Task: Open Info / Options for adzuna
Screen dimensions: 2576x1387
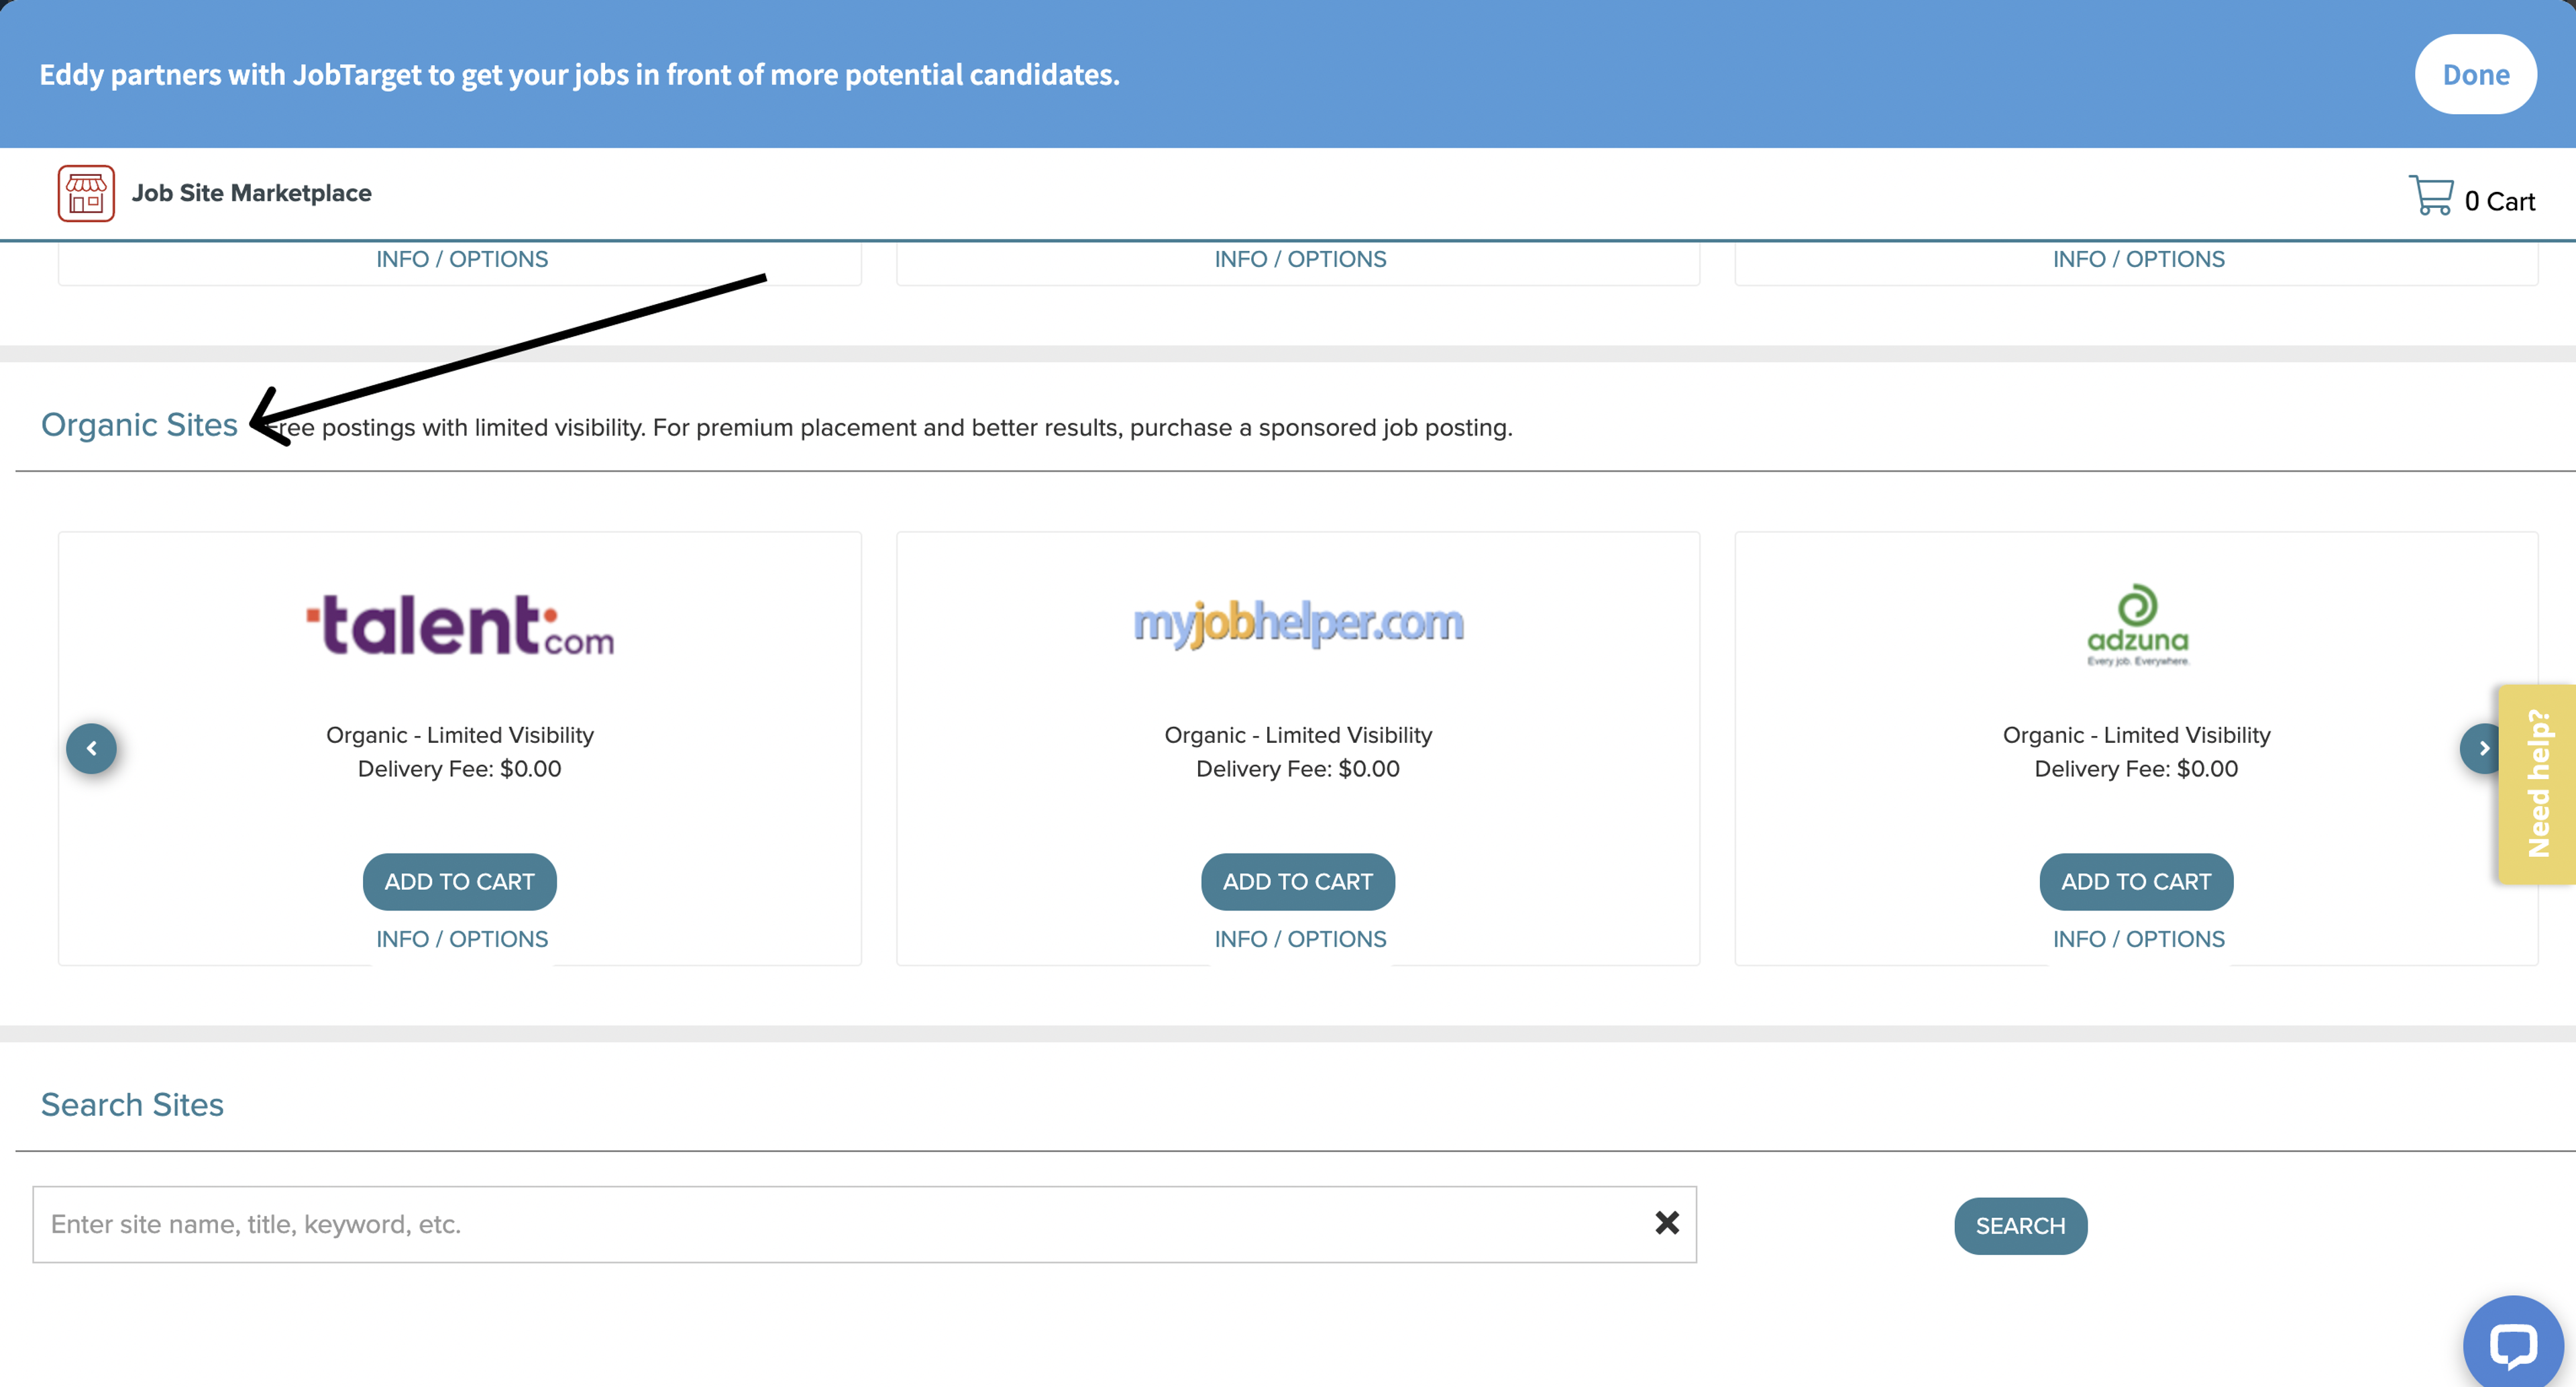Action: 2138,939
